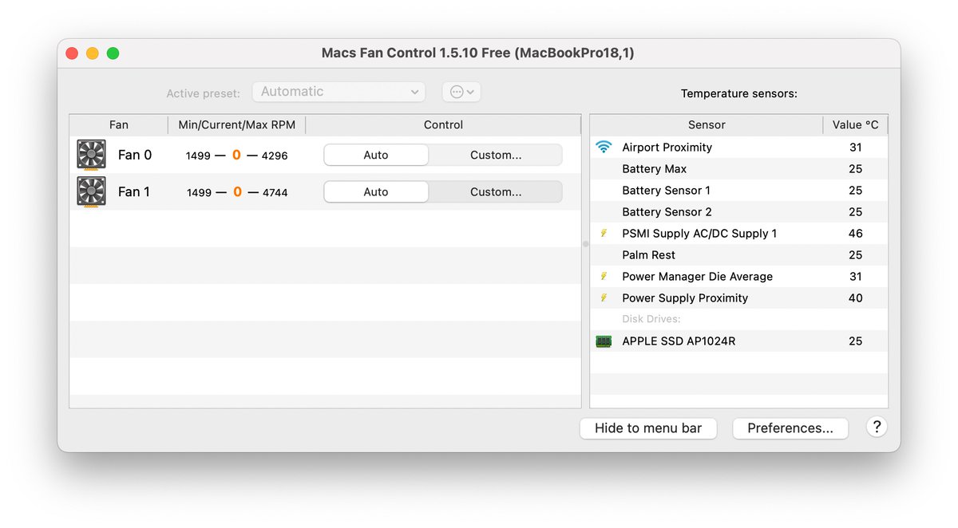Viewport: 958px width, 528px height.
Task: Click Hide to menu bar button
Action: 648,428
